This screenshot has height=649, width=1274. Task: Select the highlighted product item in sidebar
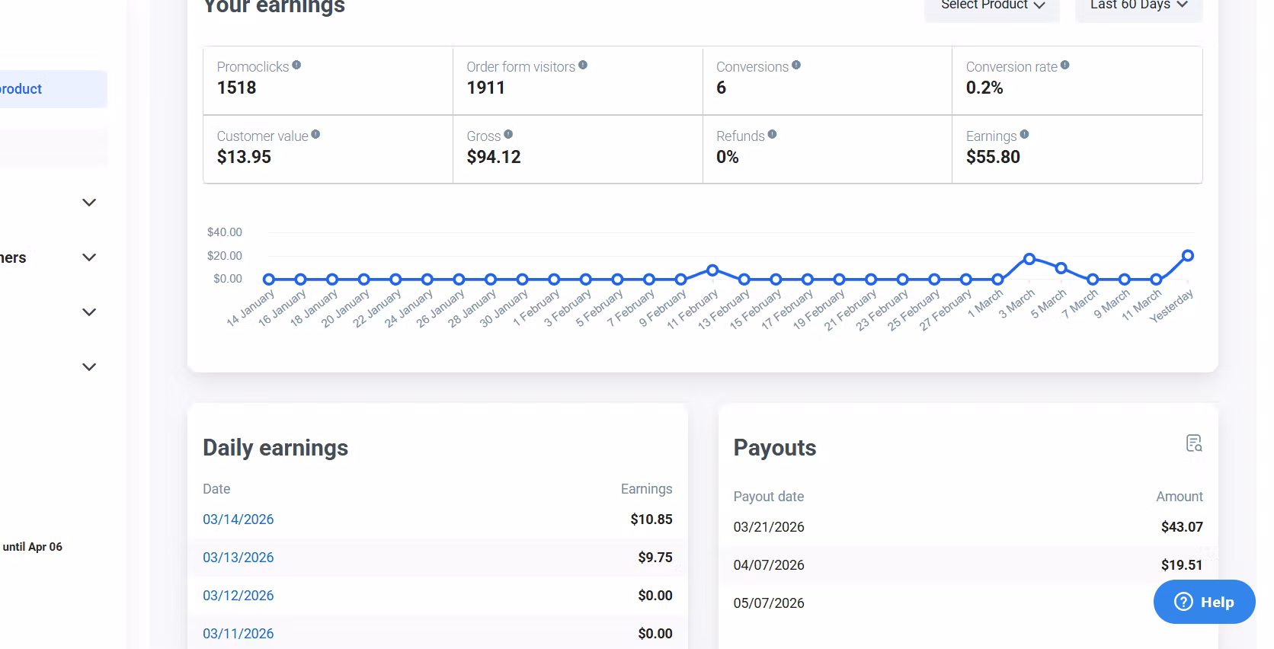(x=46, y=89)
